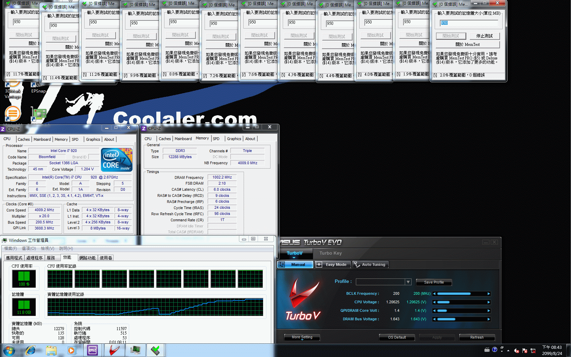Image resolution: width=571 pixels, height=357 pixels.
Task: Increase CPU Voltage with right arrow
Action: 489,302
